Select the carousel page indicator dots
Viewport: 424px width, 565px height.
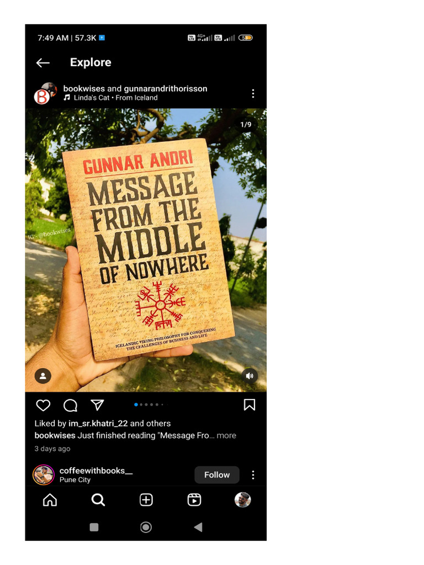point(149,404)
